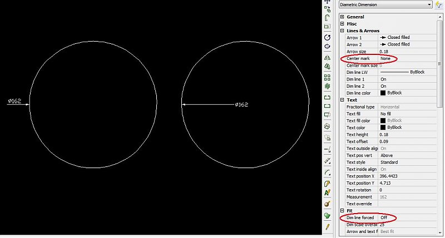Select the Scale tool icon

(x=327, y=26)
